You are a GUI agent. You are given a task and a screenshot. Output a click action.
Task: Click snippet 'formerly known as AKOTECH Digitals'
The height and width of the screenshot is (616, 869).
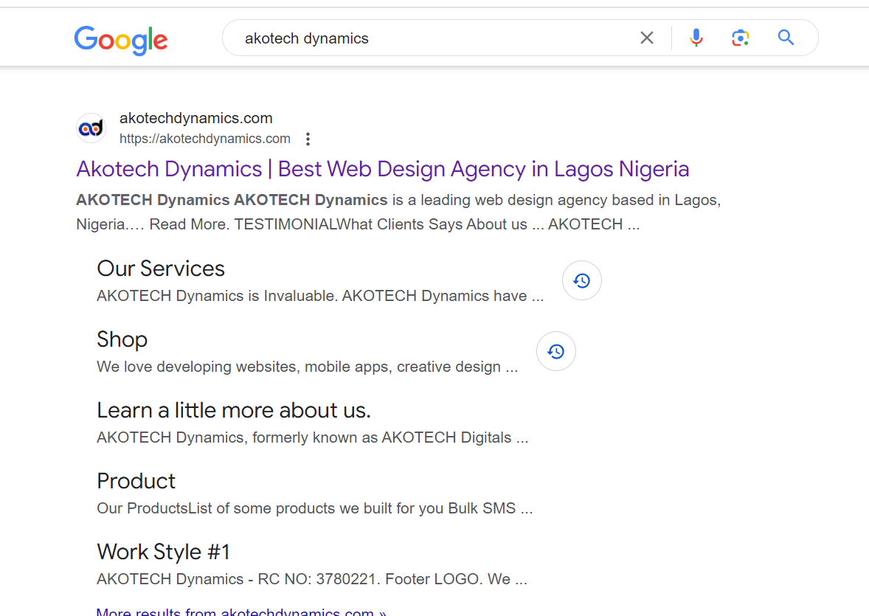tap(382, 437)
